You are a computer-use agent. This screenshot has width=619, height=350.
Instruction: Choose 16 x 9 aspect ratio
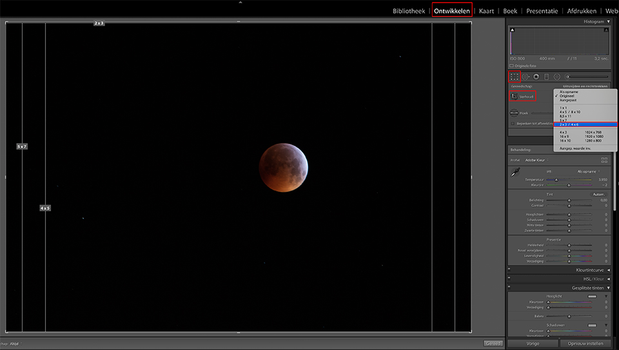[x=564, y=137]
